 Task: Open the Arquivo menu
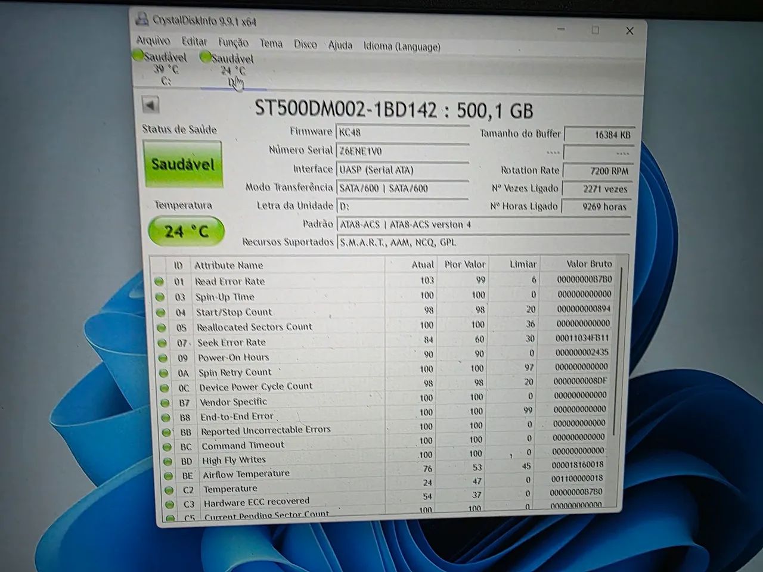(153, 41)
